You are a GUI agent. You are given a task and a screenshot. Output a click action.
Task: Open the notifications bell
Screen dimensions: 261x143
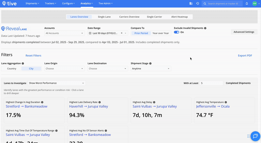[x=247, y=4]
